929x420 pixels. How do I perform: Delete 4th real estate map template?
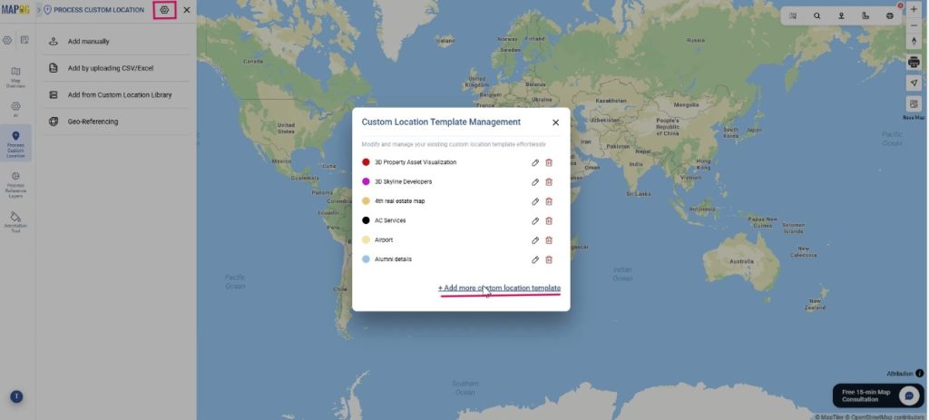pos(549,201)
